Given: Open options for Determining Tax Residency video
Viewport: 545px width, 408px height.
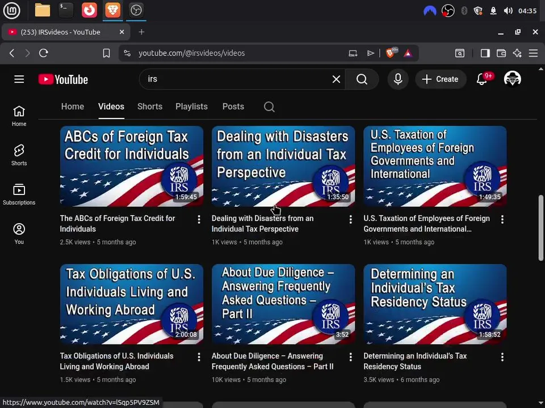Looking at the screenshot, I should point(502,357).
